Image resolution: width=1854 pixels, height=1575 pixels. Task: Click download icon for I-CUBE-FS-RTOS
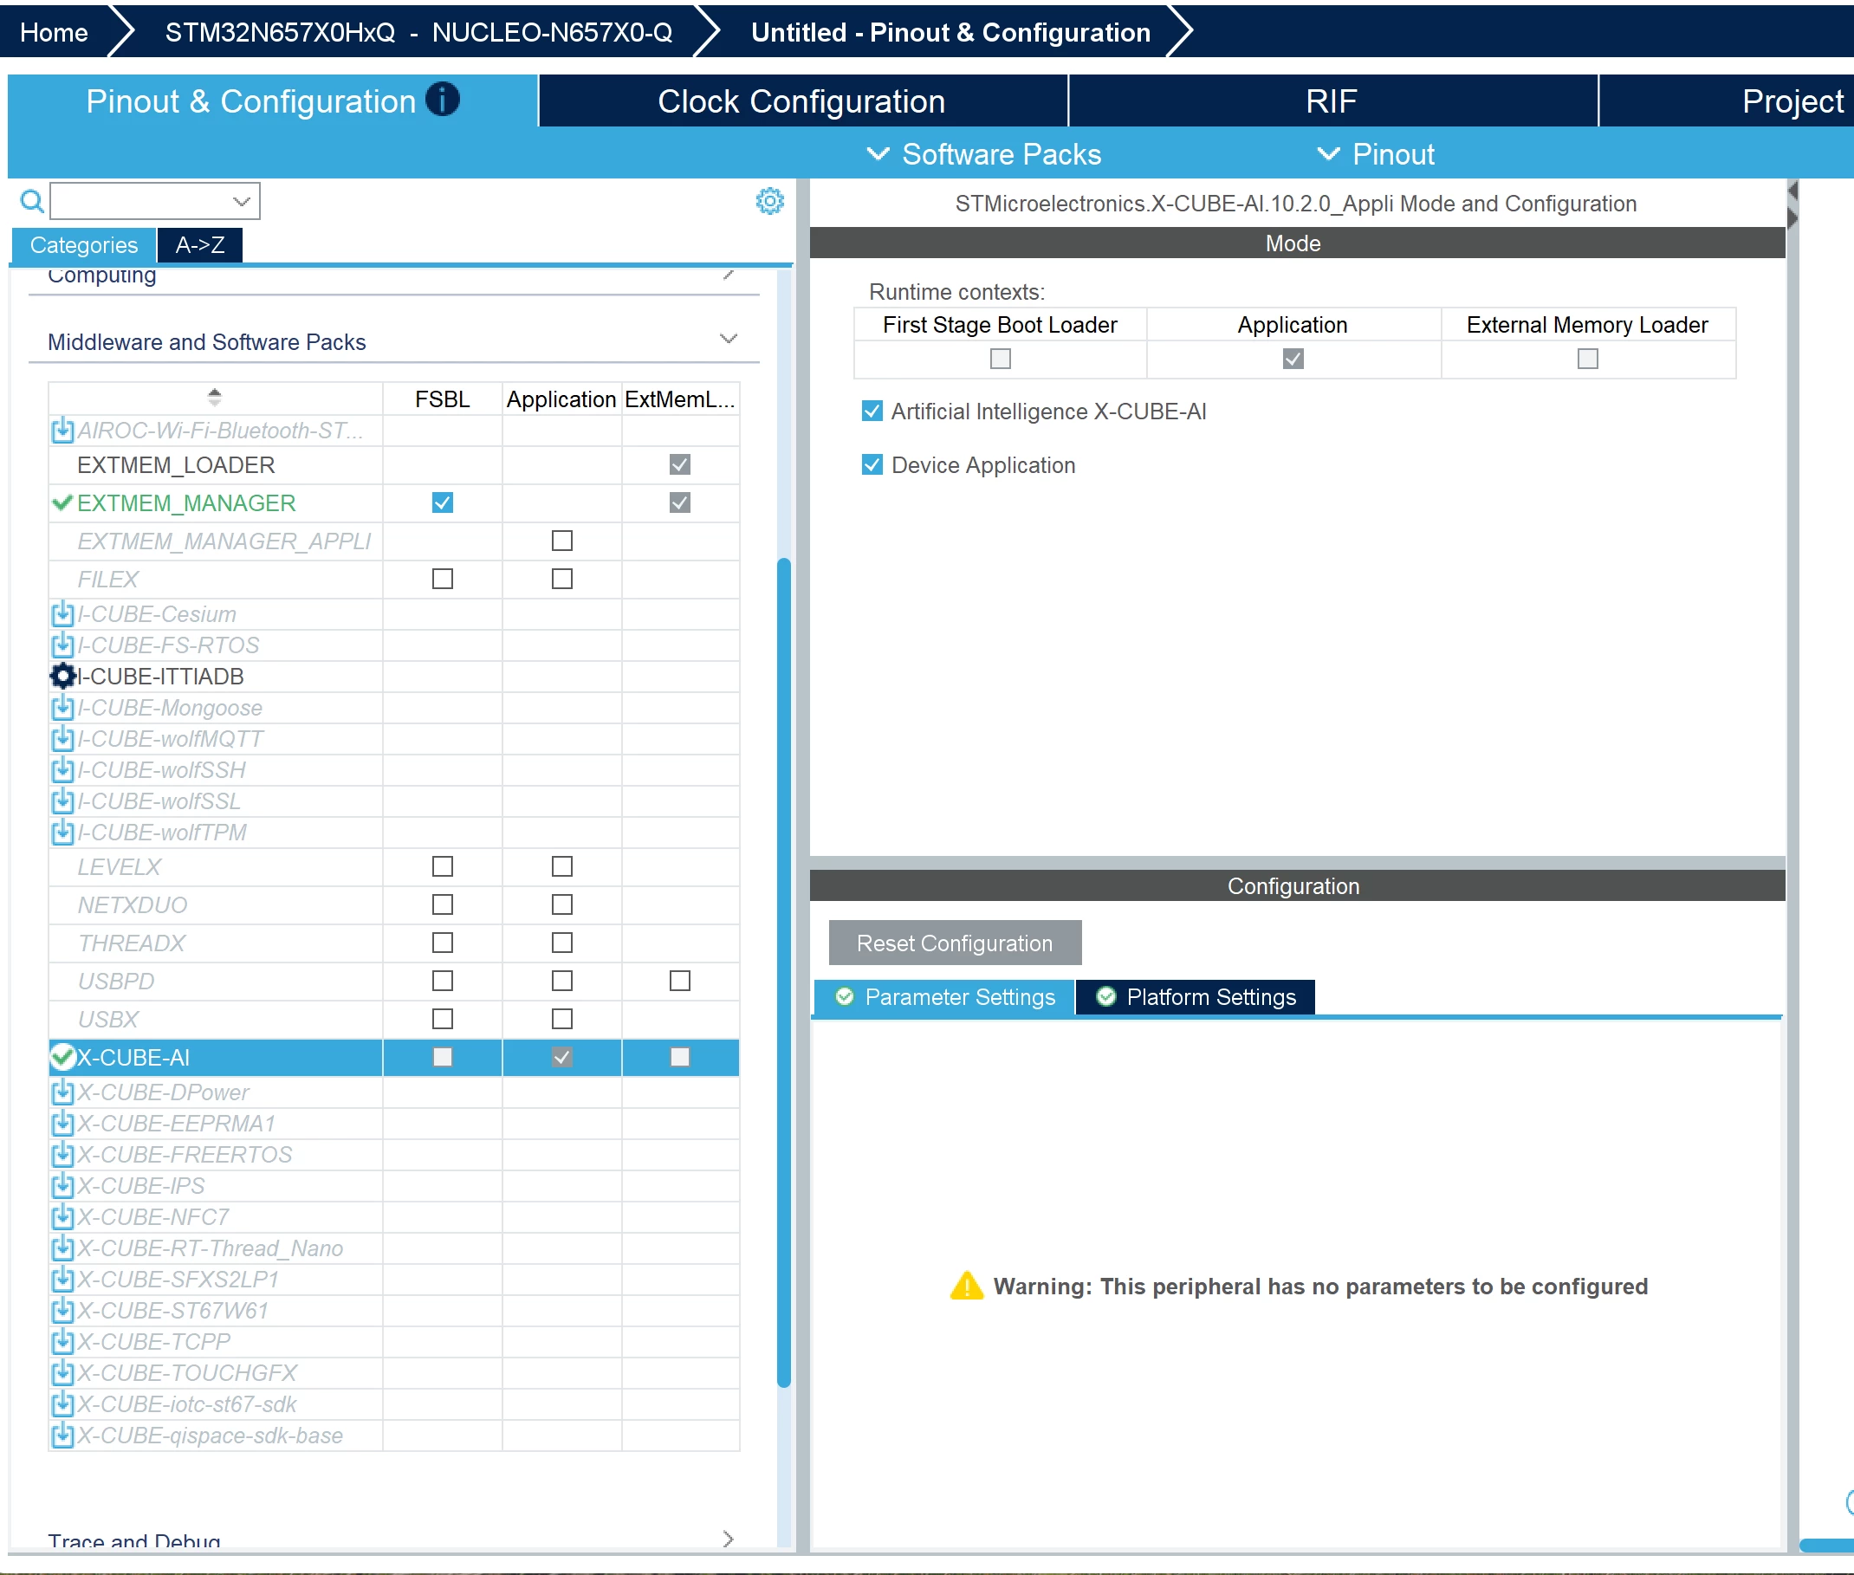62,645
